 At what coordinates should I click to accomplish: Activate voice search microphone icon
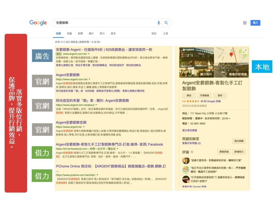pyautogui.click(x=159, y=23)
